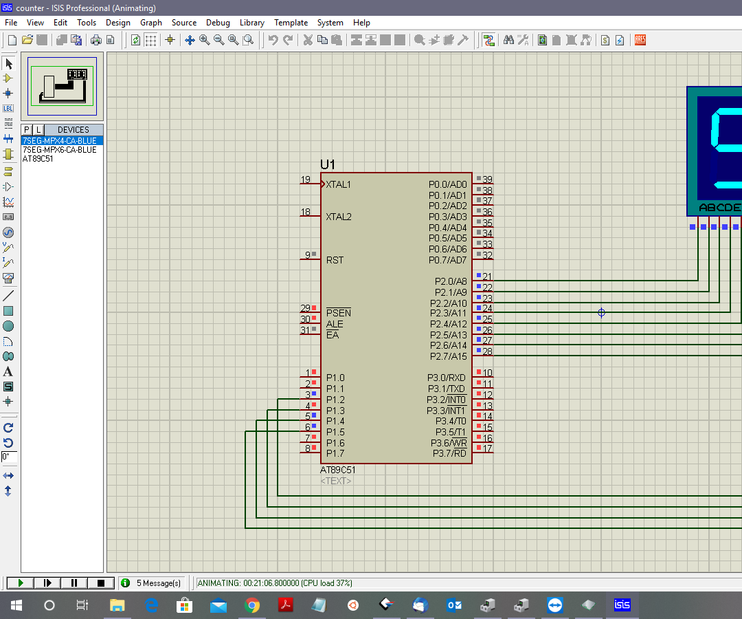
Task: Redo the last undone change
Action: [x=288, y=41]
